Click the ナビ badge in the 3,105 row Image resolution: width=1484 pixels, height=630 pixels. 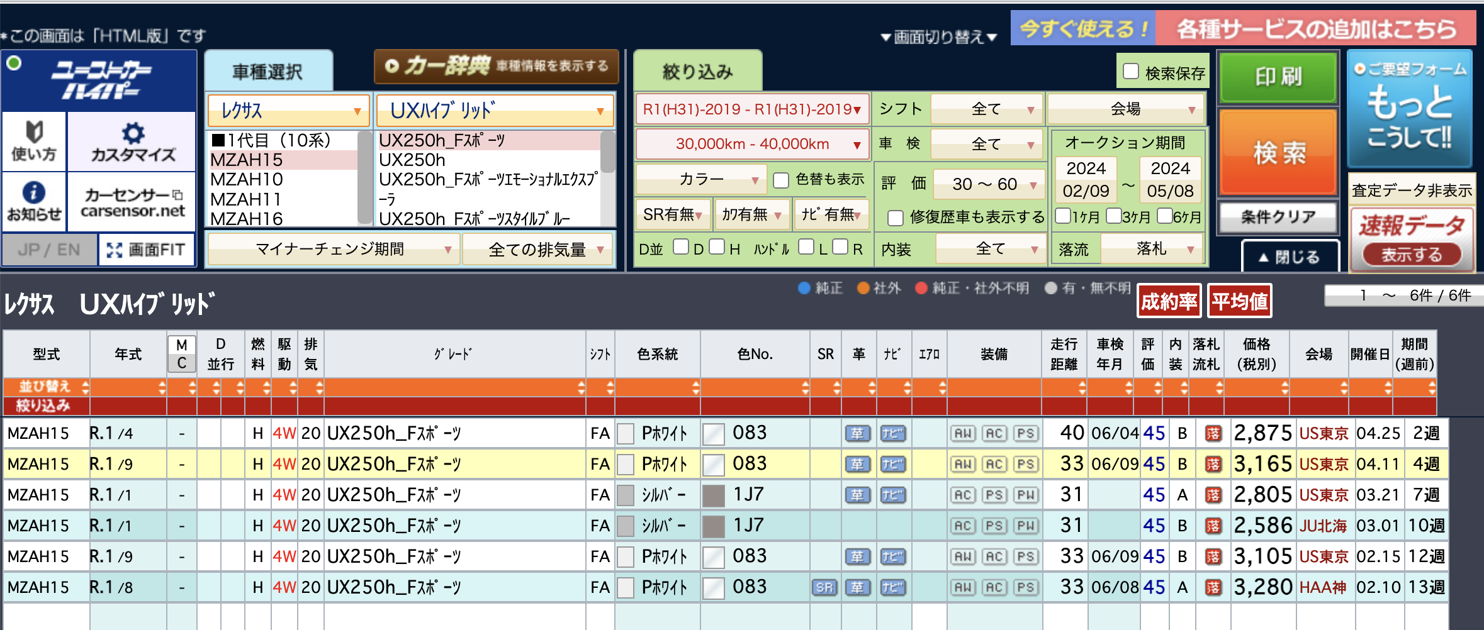[893, 556]
